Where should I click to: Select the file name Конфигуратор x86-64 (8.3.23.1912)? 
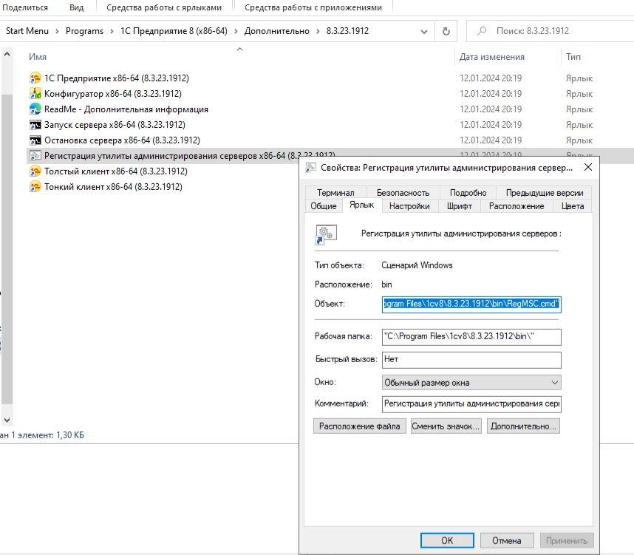113,93
